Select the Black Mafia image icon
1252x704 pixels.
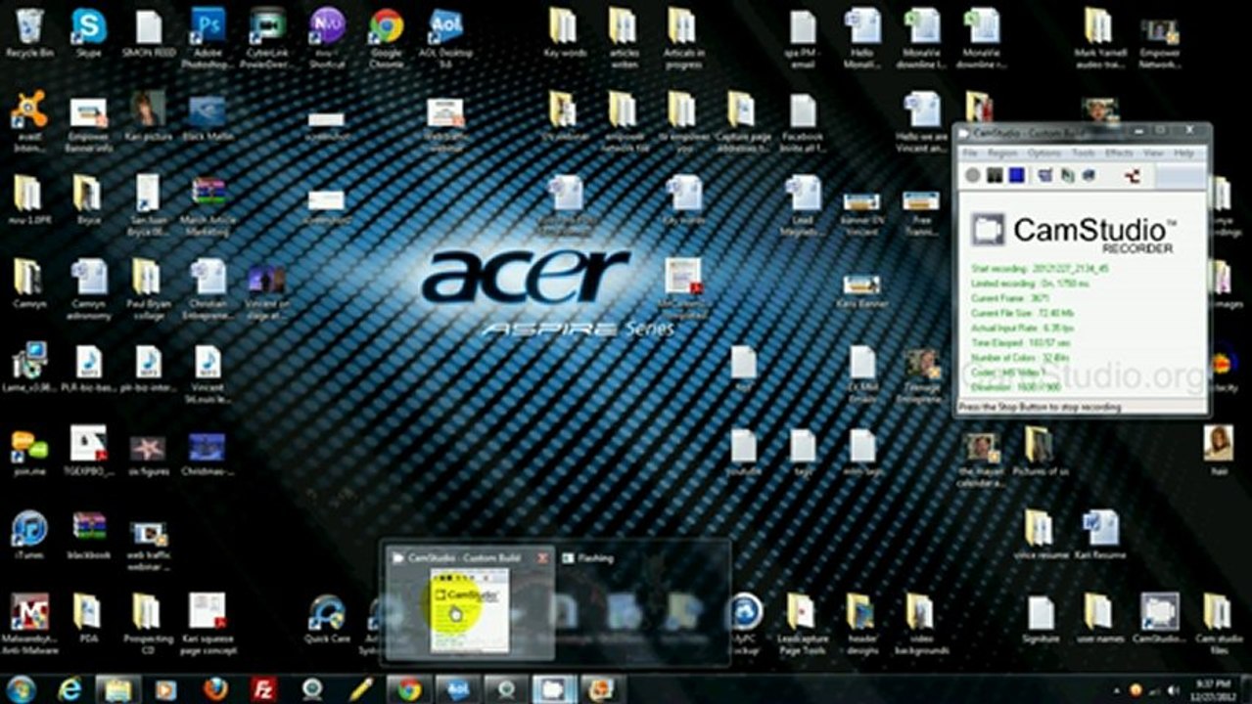[x=208, y=116]
